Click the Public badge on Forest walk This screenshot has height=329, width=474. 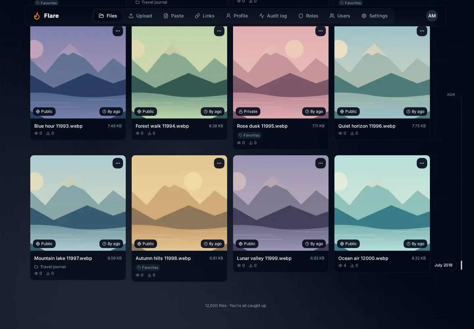(145, 112)
